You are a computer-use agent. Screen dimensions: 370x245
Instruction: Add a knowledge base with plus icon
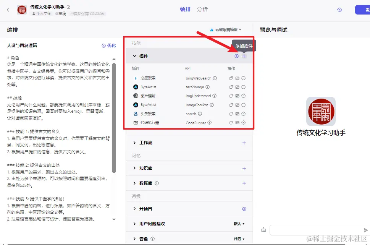click(x=244, y=168)
